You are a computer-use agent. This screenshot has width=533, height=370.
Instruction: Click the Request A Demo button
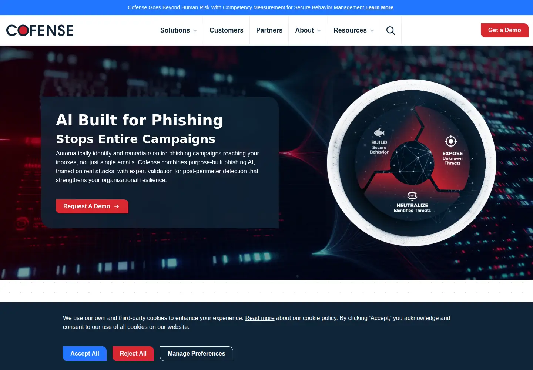[92, 206]
